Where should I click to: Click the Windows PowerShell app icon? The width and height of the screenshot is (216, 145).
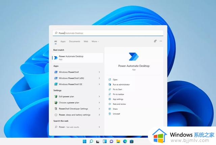pos(56,72)
